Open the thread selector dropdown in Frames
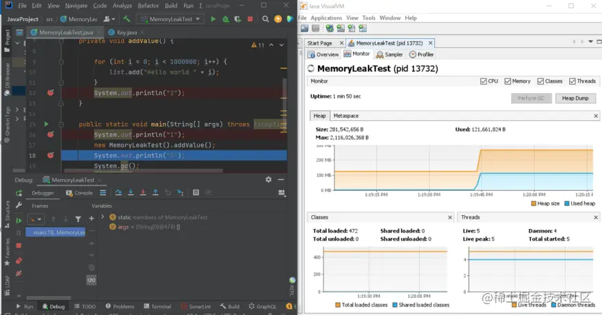Screen dimensions: 602x315 pyautogui.click(x=36, y=219)
